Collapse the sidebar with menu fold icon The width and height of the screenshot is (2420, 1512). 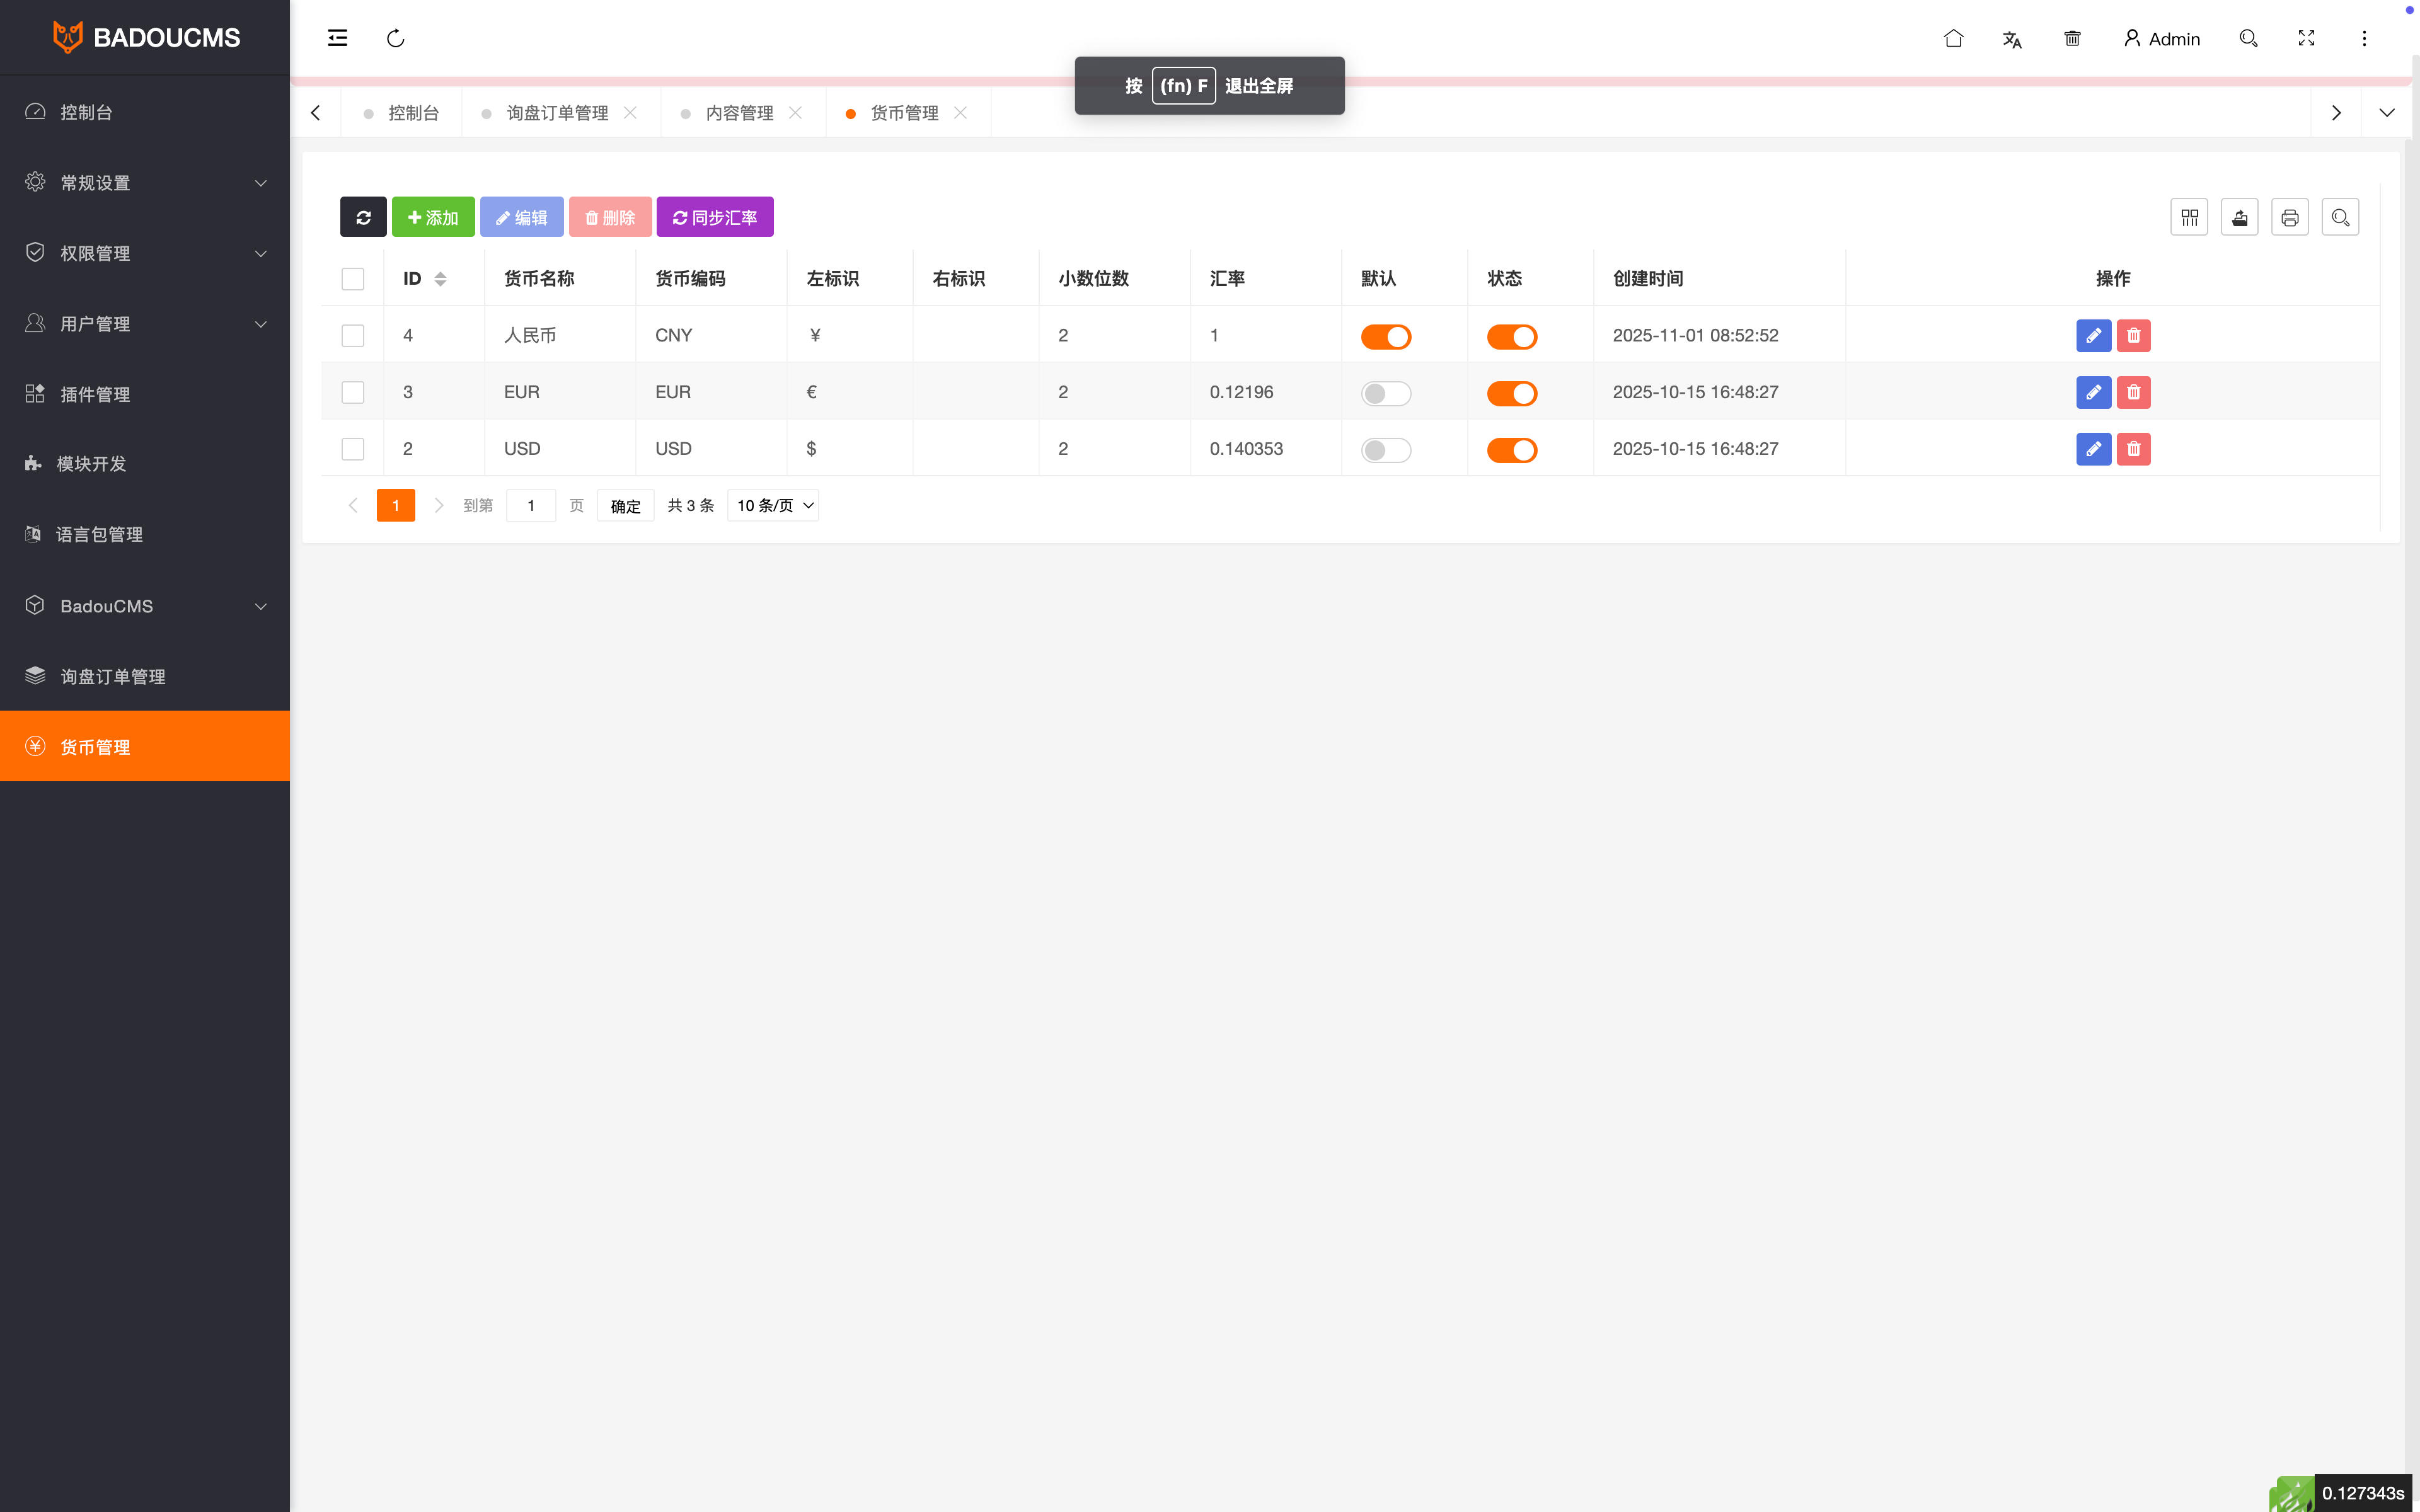click(338, 38)
